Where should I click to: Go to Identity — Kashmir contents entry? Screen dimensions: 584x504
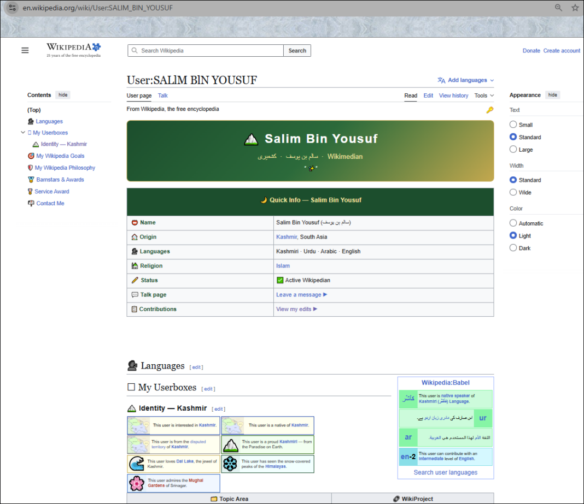tap(63, 144)
